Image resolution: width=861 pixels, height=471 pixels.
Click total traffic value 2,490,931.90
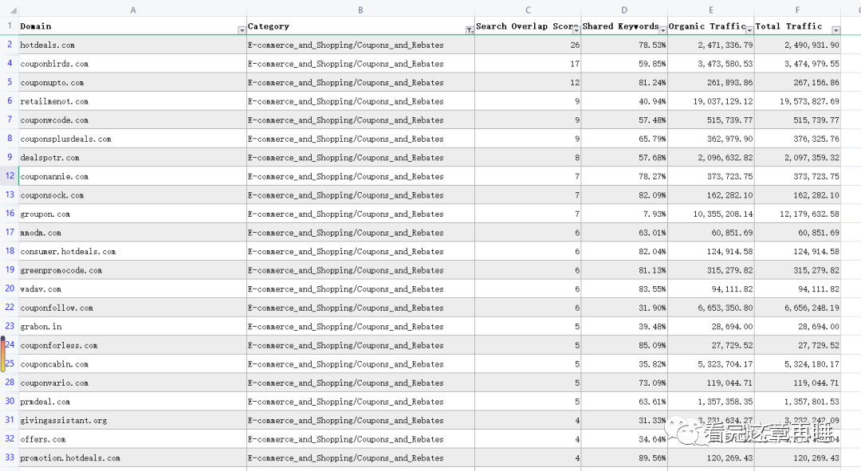point(797,45)
